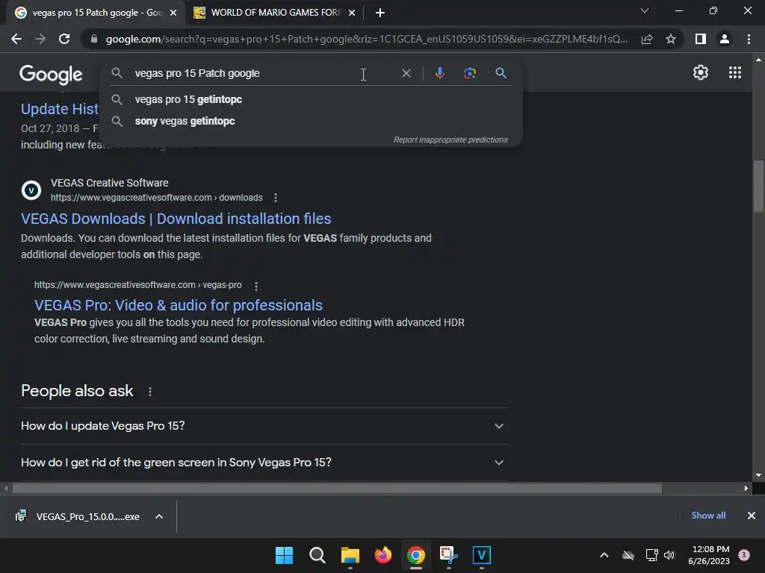Click the horizontal page scrollbar
Screen dimensions: 765x573
point(337,488)
